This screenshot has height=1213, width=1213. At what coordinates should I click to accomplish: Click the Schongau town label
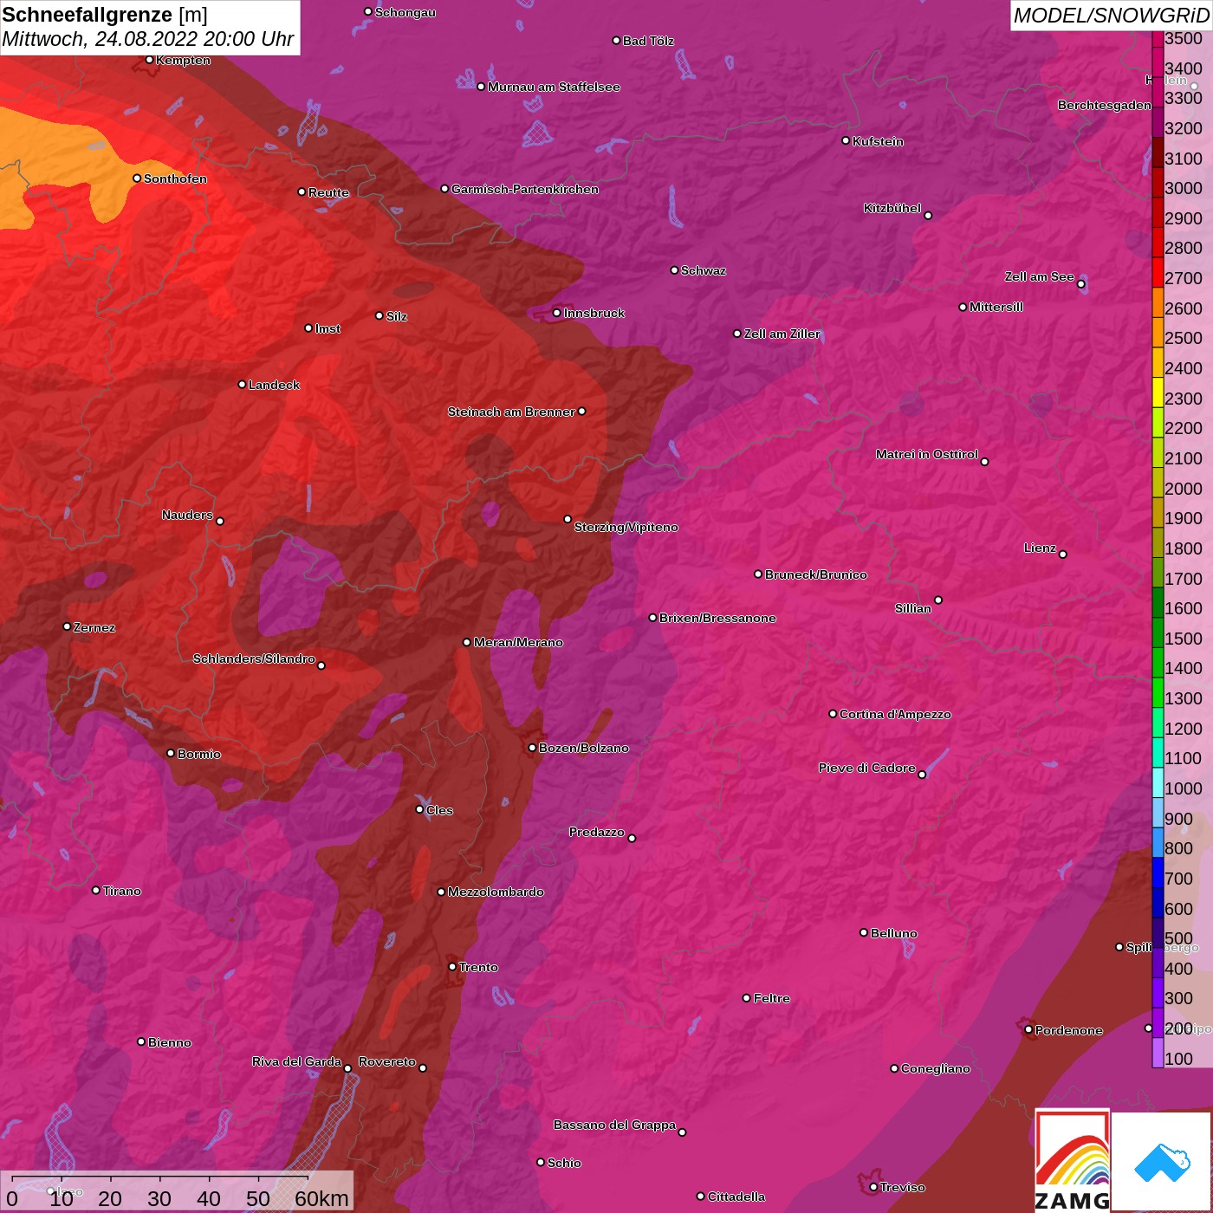pyautogui.click(x=405, y=12)
